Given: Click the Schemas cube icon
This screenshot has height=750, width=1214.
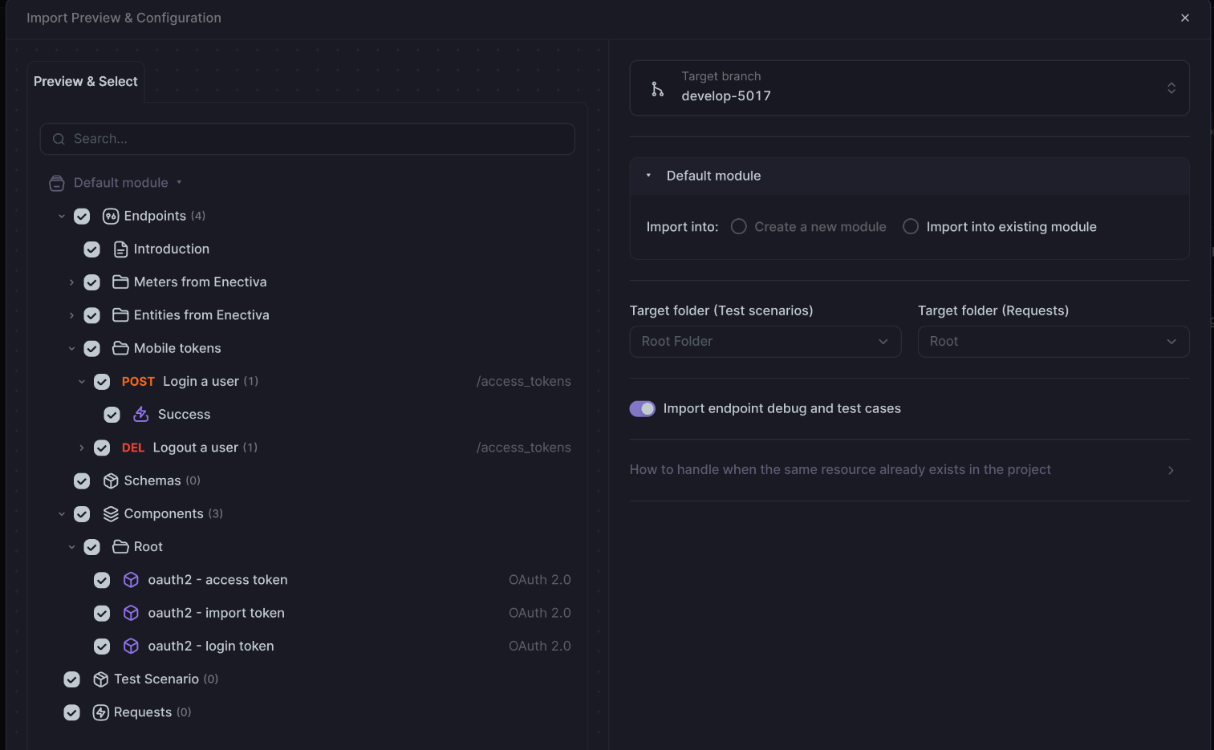Looking at the screenshot, I should (111, 480).
